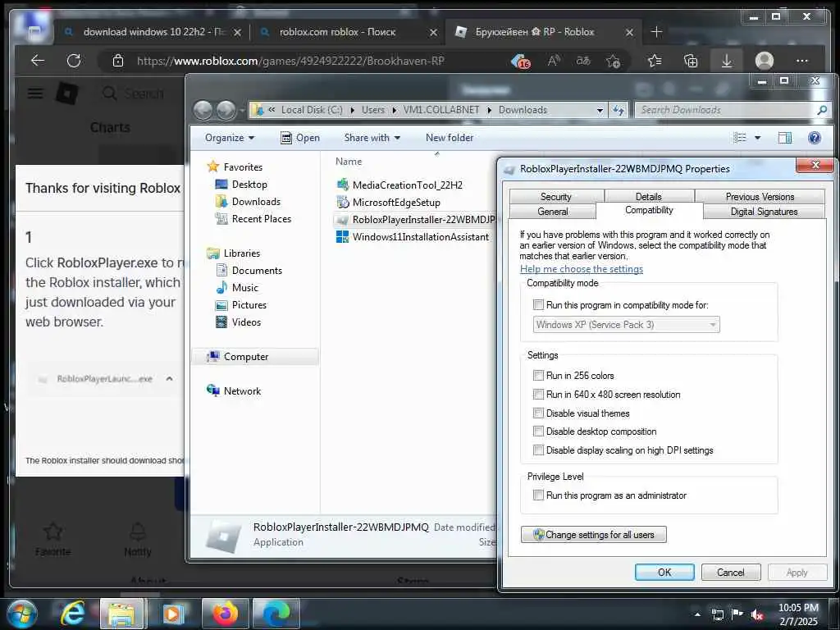Viewport: 840px width, 630px height.
Task: Open the Windows Start orb
Action: [x=21, y=614]
